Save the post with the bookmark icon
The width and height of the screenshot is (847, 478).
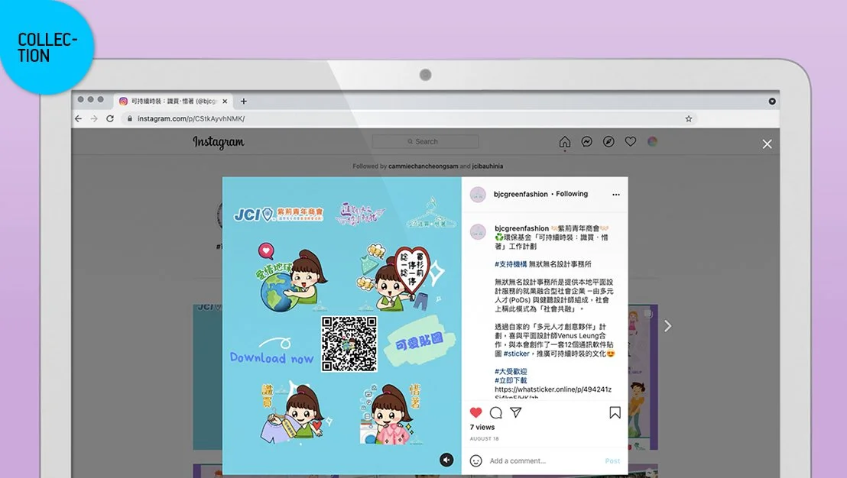point(615,413)
